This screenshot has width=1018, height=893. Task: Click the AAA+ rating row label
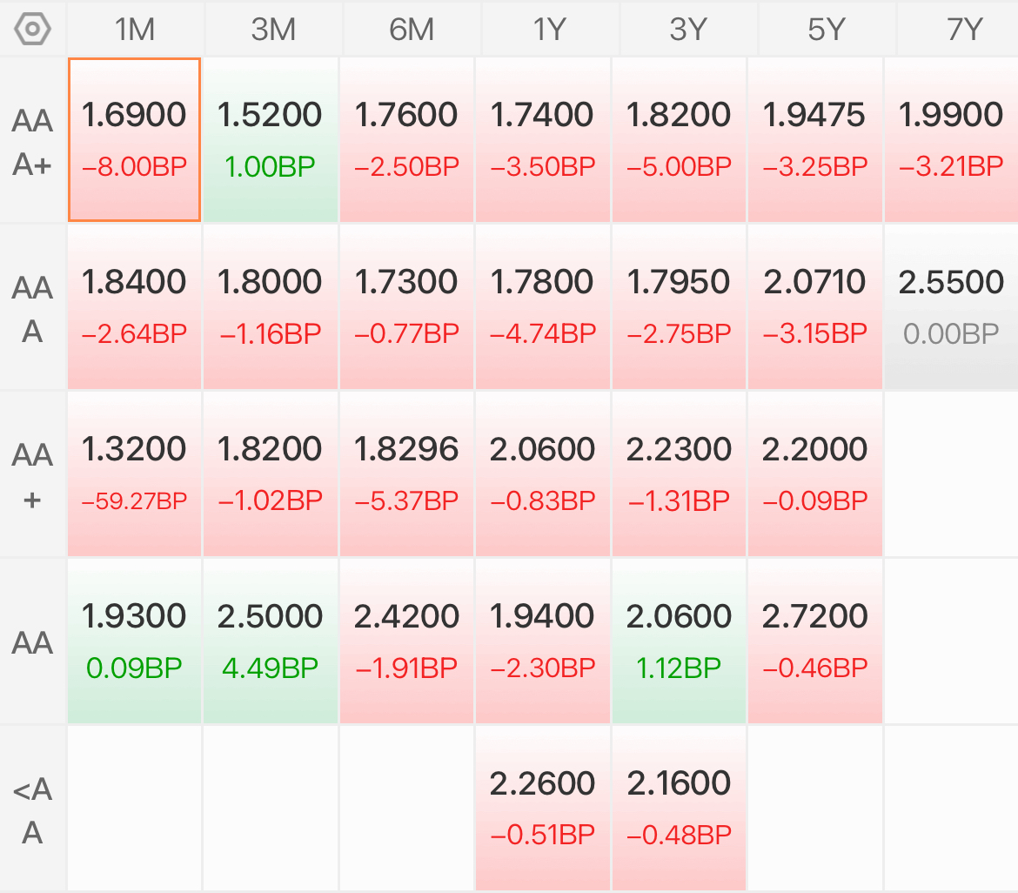[x=32, y=142]
